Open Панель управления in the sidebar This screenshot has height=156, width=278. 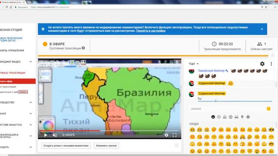[x=12, y=51]
